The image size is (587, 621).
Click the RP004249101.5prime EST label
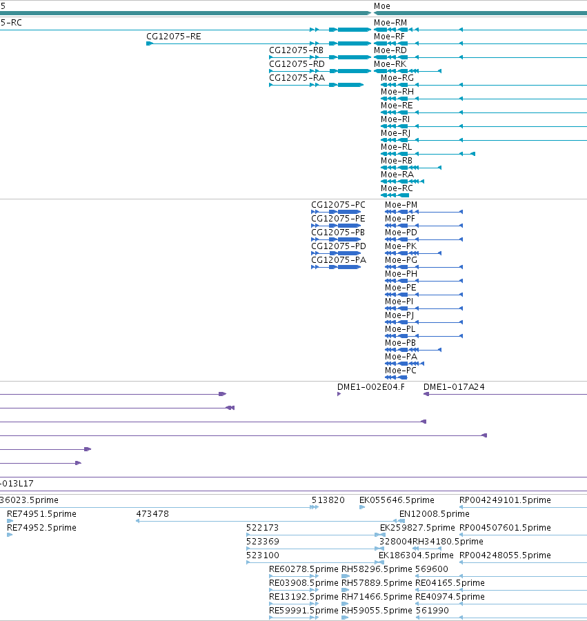tap(505, 500)
